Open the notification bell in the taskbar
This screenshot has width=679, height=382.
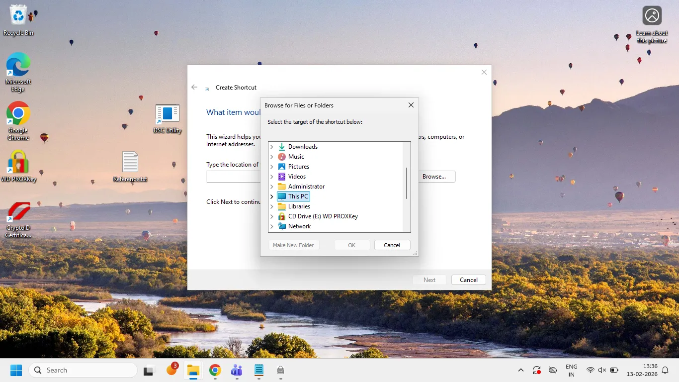(x=665, y=370)
